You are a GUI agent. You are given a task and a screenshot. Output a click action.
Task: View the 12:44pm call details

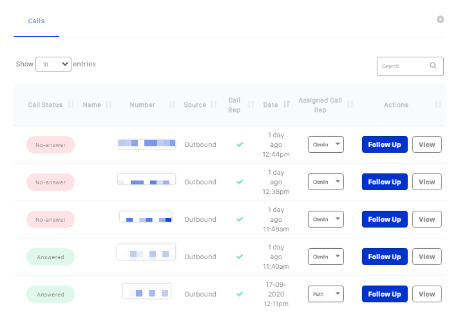(426, 144)
